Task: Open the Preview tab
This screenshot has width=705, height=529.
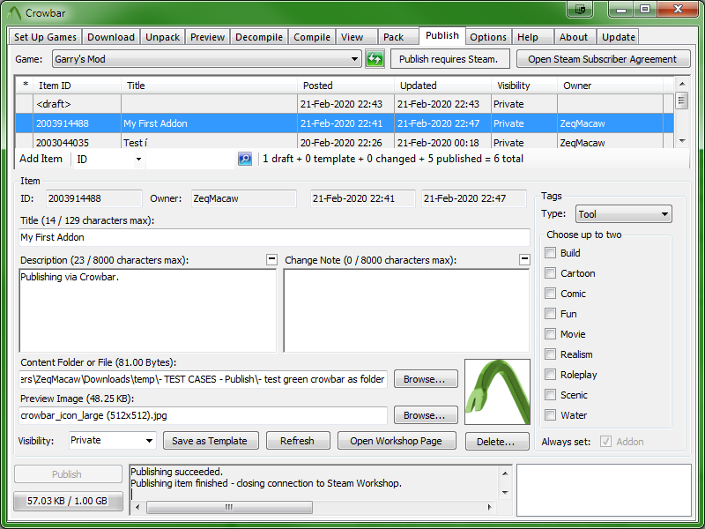Action: tap(207, 37)
